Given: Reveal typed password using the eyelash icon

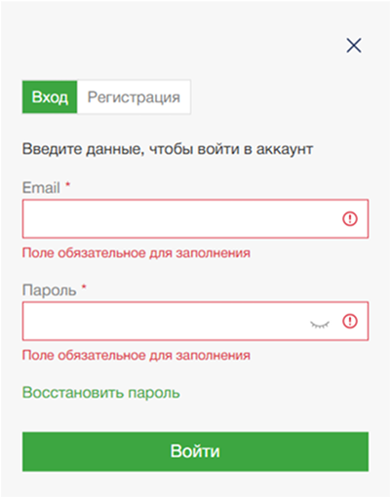Looking at the screenshot, I should [320, 325].
